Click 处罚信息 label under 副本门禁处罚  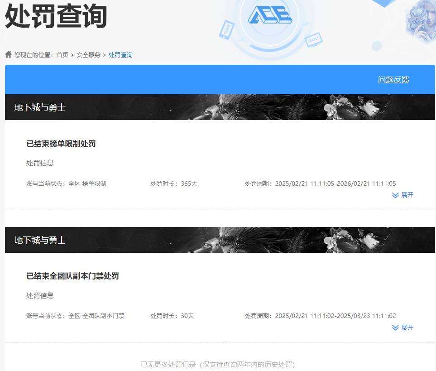coord(40,296)
